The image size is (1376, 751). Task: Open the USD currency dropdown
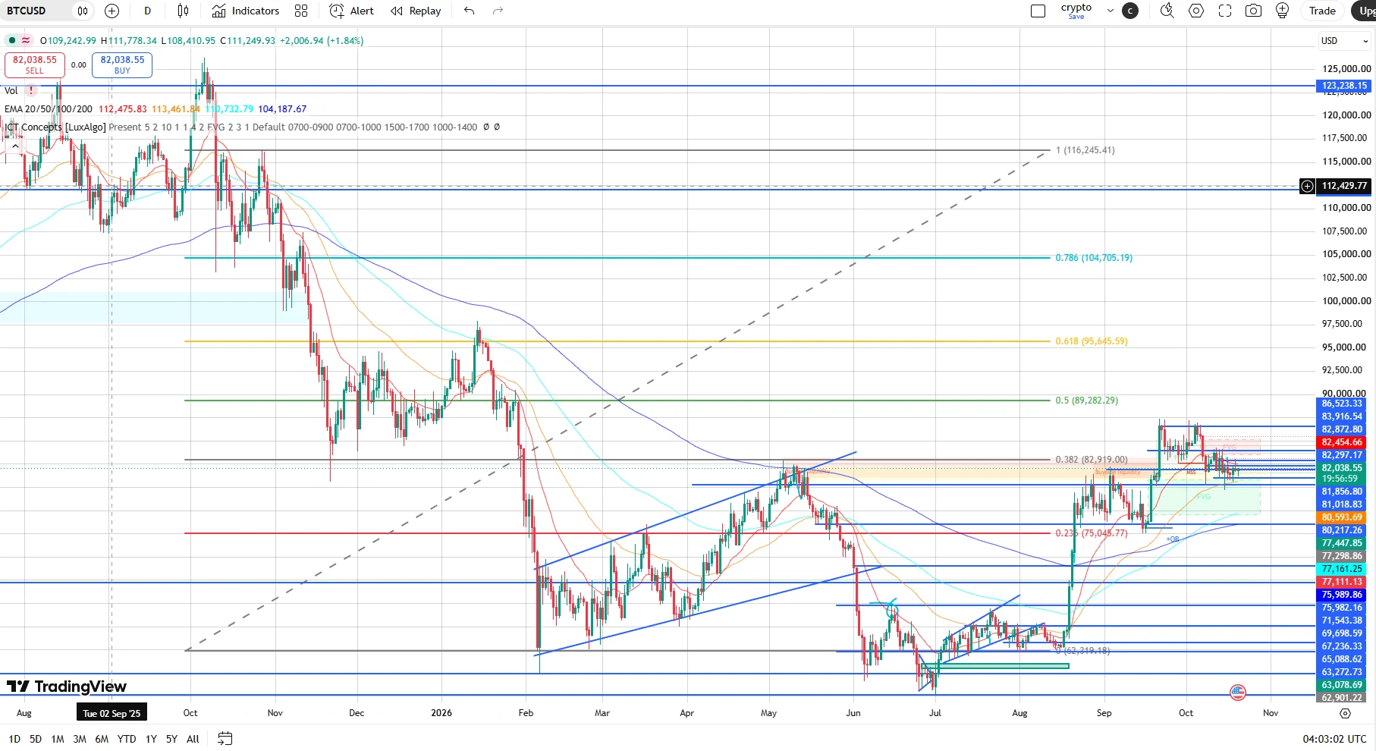[x=1343, y=41]
